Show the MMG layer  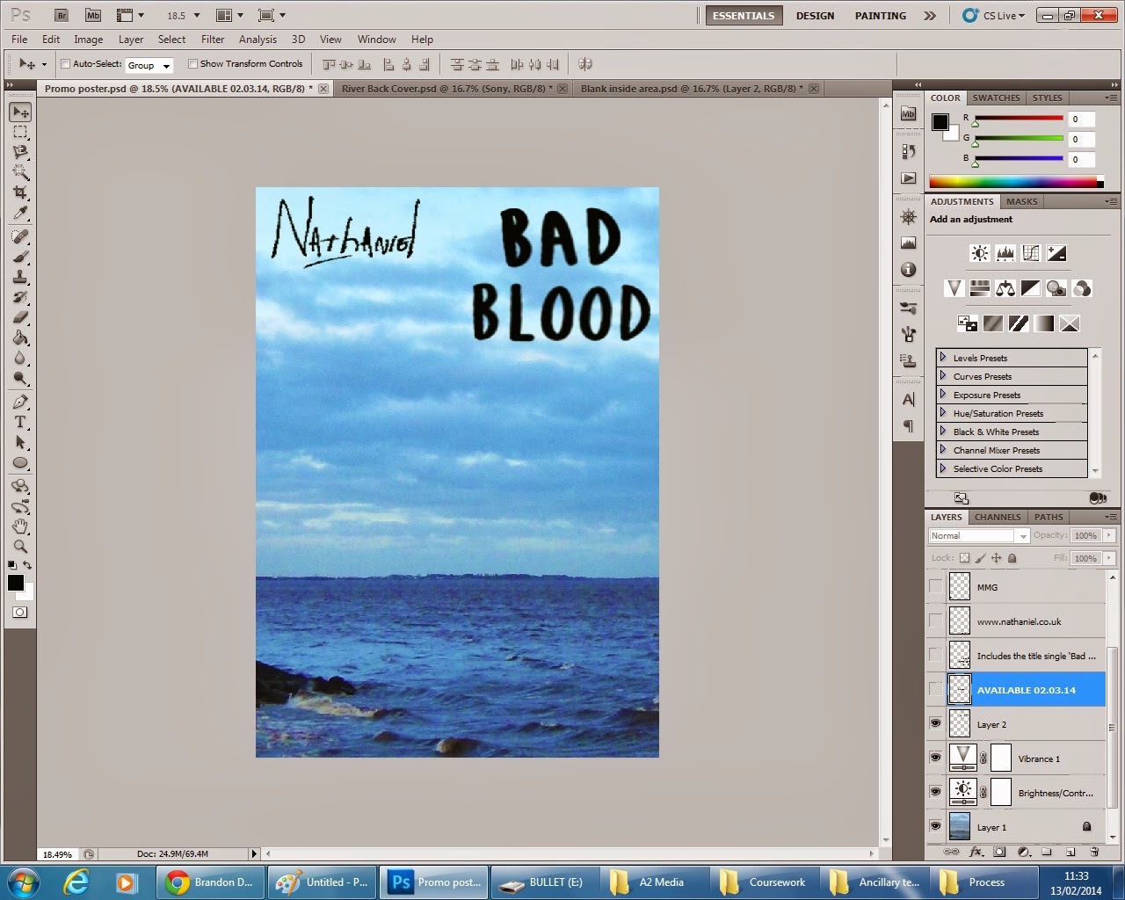[x=935, y=586]
